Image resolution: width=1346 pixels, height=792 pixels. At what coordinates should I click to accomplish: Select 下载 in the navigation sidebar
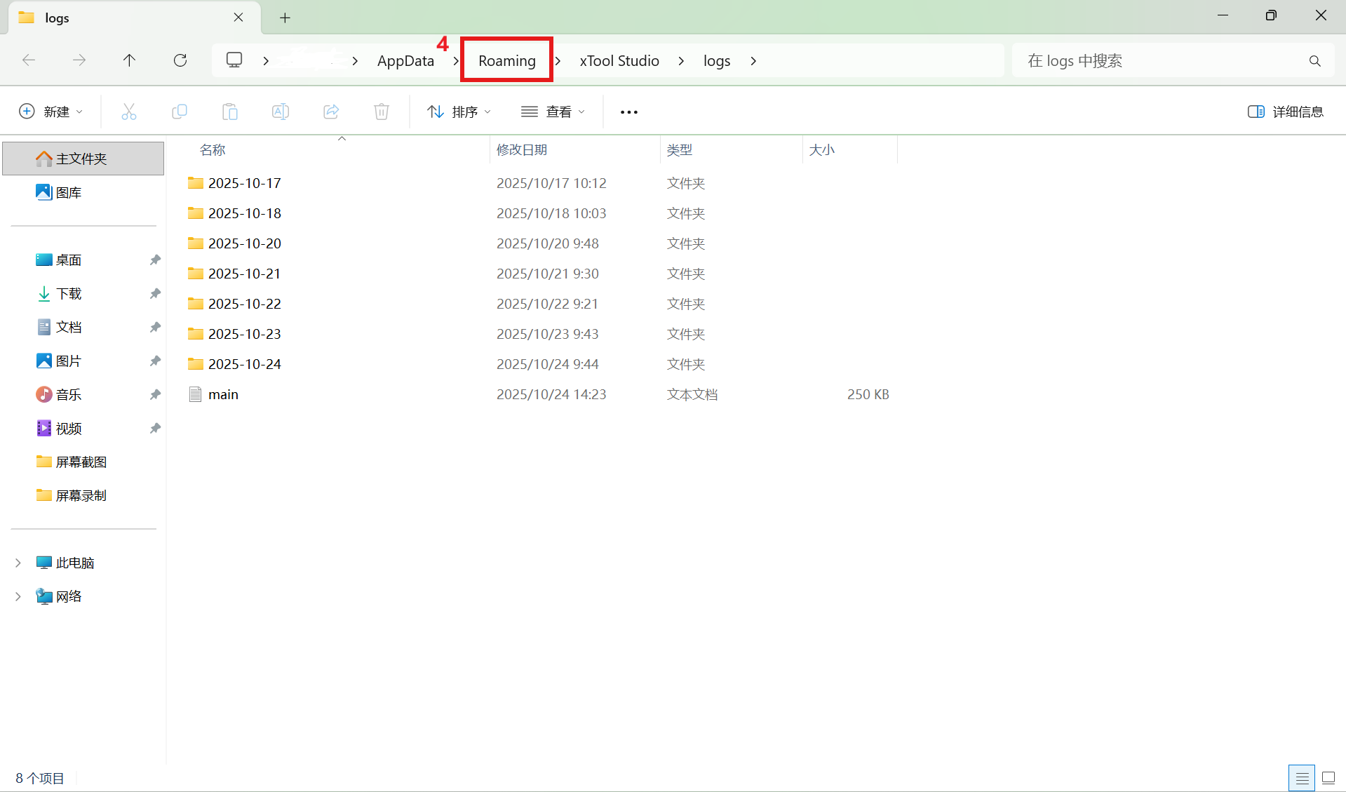pyautogui.click(x=69, y=293)
